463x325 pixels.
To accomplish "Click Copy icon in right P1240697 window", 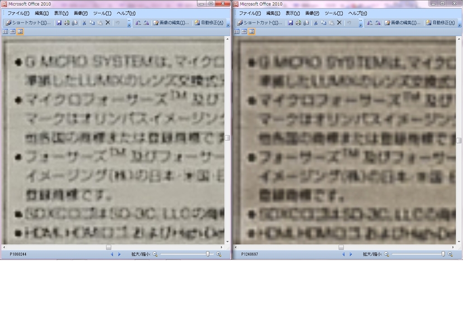I will pos(324,23).
